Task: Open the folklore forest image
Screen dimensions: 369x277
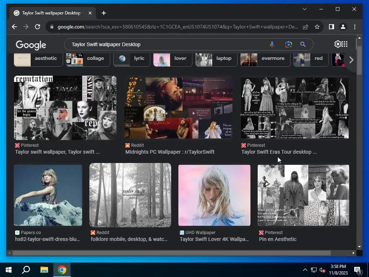Action: click(x=130, y=195)
